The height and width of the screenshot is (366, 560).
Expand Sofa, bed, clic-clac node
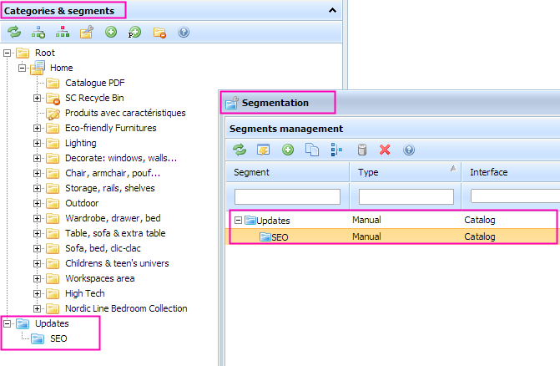tap(38, 248)
